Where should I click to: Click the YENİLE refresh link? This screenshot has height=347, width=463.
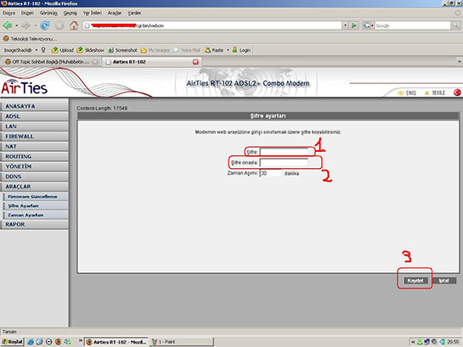[435, 93]
